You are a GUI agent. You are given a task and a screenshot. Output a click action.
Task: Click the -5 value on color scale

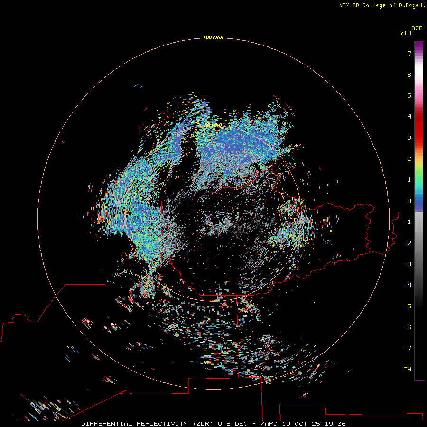click(408, 306)
